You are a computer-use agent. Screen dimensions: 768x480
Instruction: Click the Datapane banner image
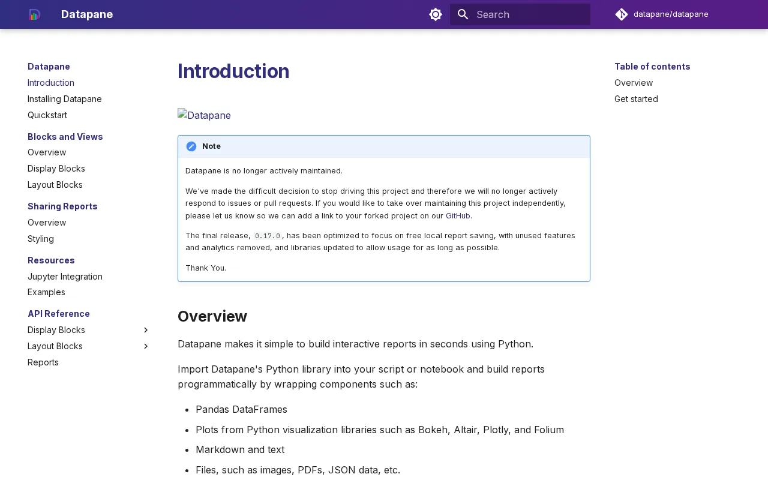204,115
